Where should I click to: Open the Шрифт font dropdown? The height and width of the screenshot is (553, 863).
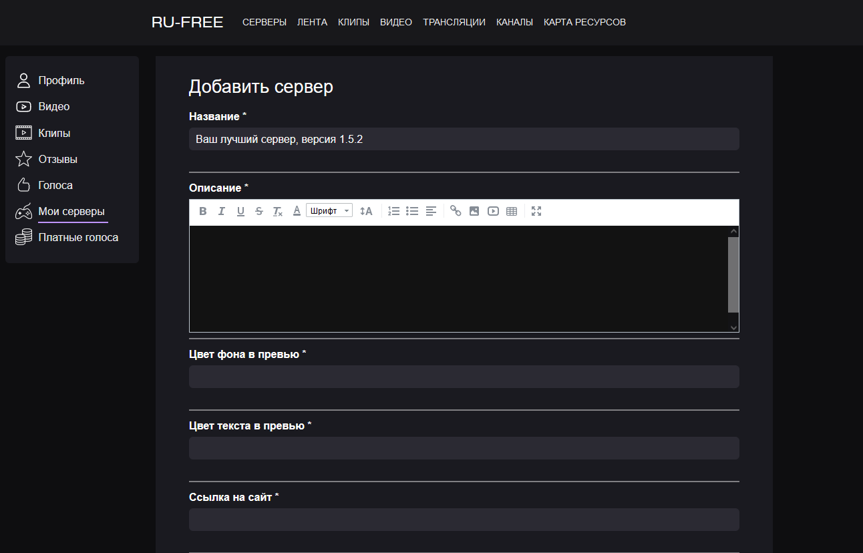click(x=329, y=211)
